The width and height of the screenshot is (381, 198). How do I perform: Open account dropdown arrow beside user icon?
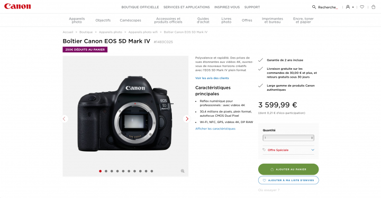tap(353, 7)
